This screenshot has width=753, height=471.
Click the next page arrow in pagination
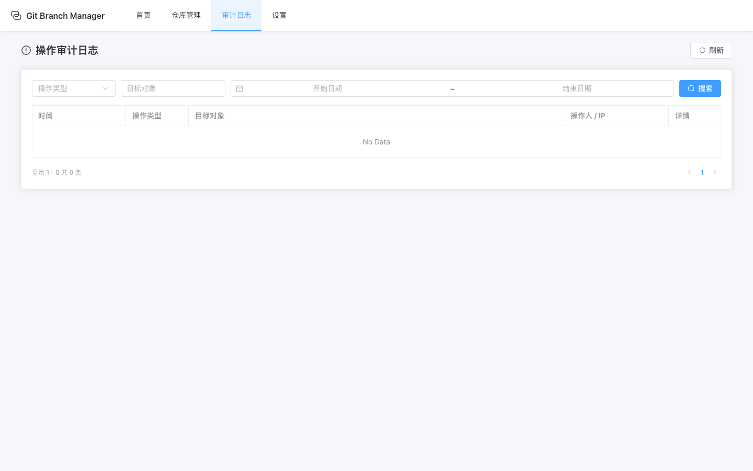pos(715,172)
